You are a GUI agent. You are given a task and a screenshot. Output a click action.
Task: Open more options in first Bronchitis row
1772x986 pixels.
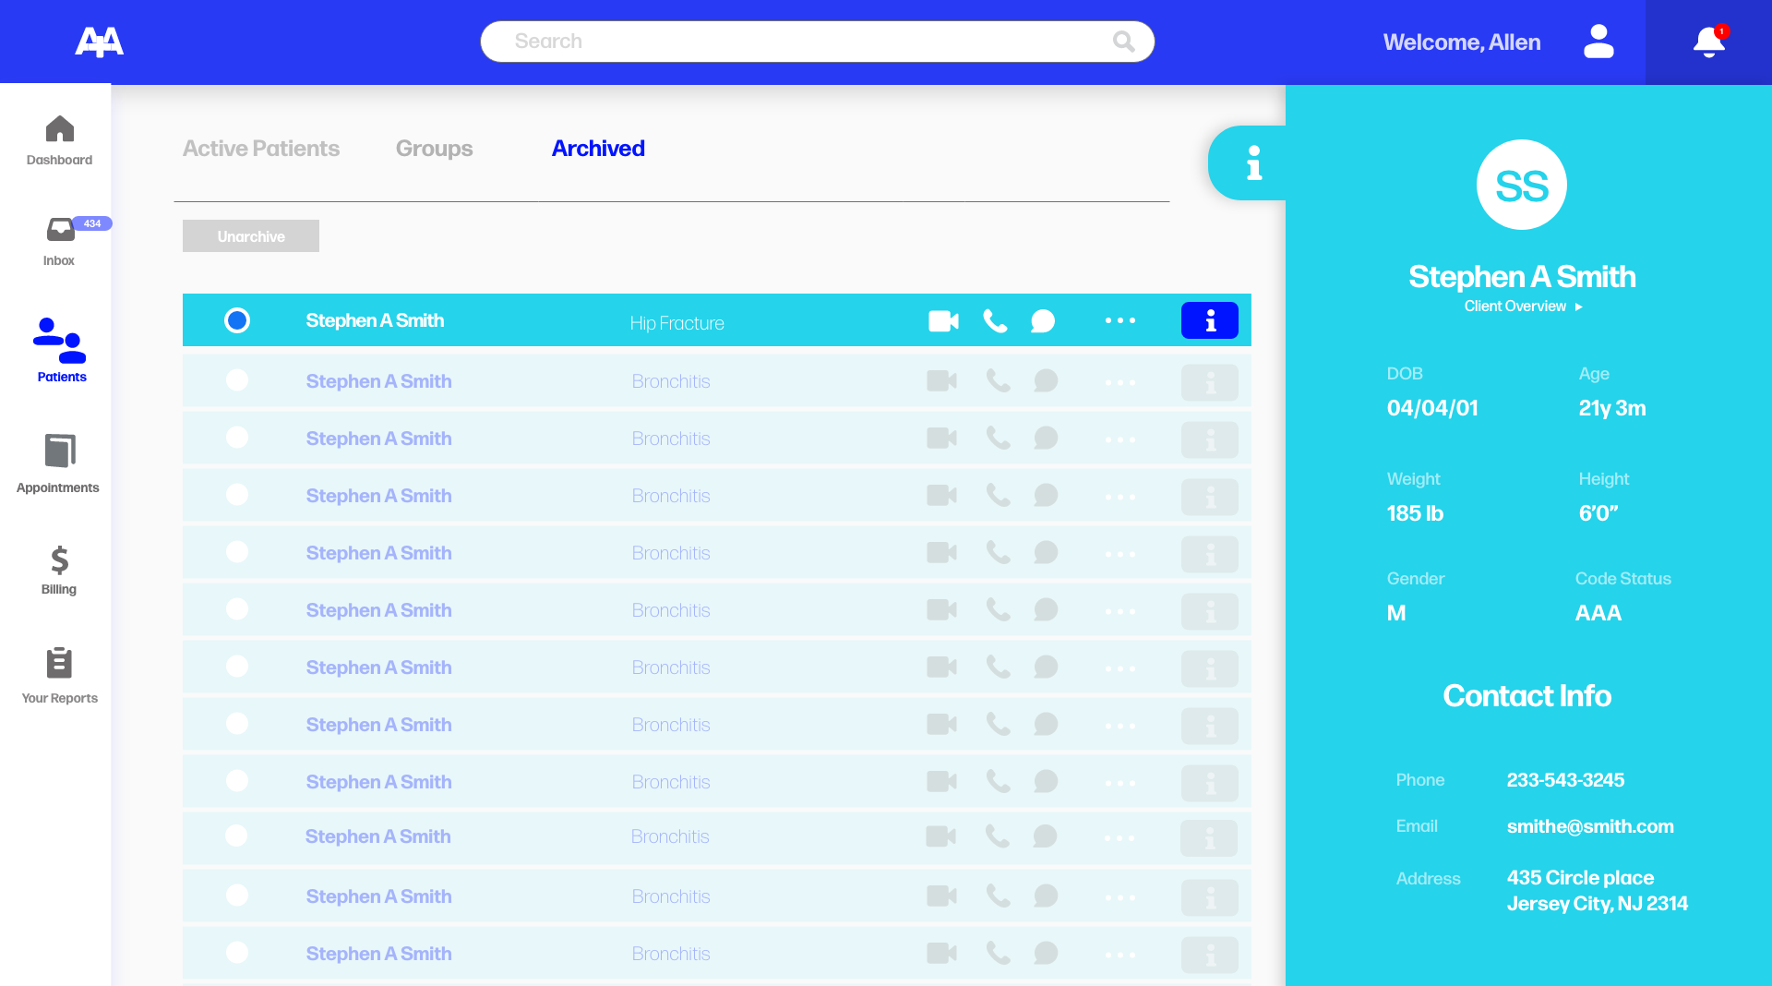(x=1120, y=382)
